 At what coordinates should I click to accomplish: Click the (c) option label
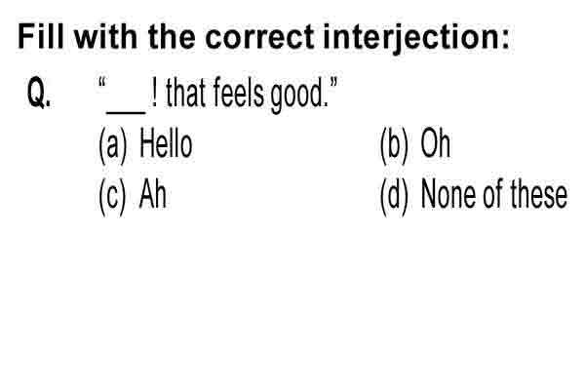click(x=113, y=196)
